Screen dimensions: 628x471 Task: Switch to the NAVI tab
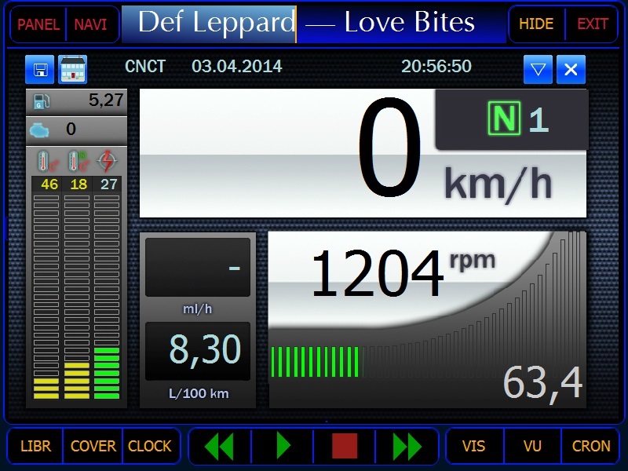[x=91, y=24]
